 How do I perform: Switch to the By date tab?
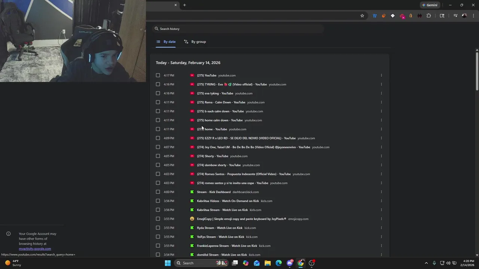click(x=166, y=41)
